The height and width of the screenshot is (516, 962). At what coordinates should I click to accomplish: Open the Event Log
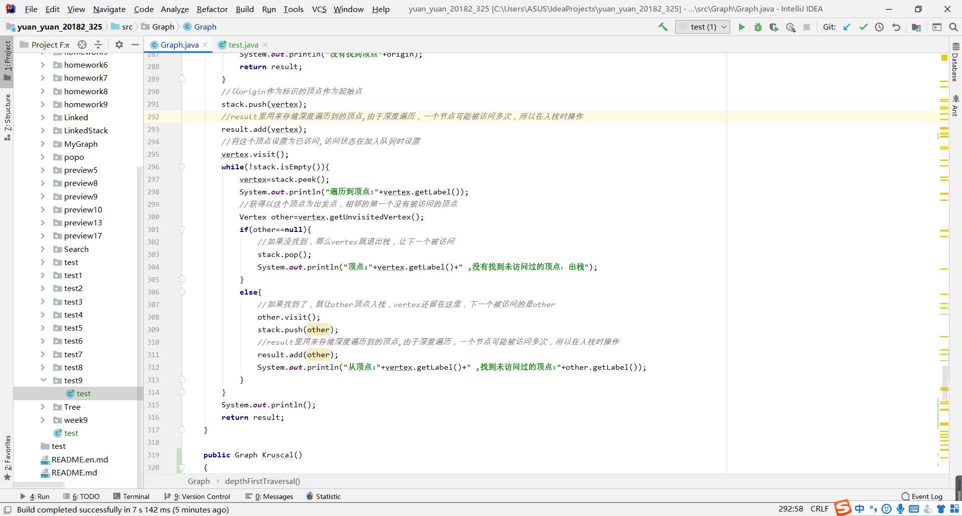[x=921, y=496]
